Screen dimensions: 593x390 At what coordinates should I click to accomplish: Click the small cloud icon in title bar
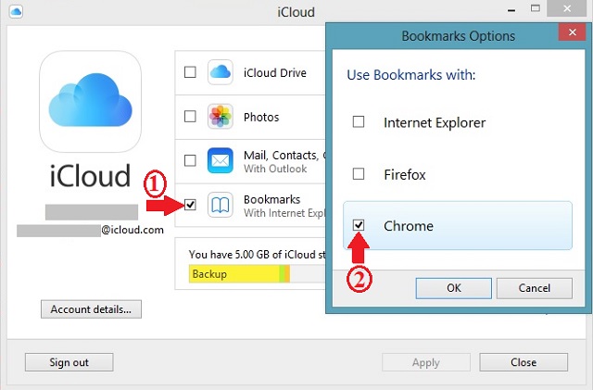[x=18, y=12]
